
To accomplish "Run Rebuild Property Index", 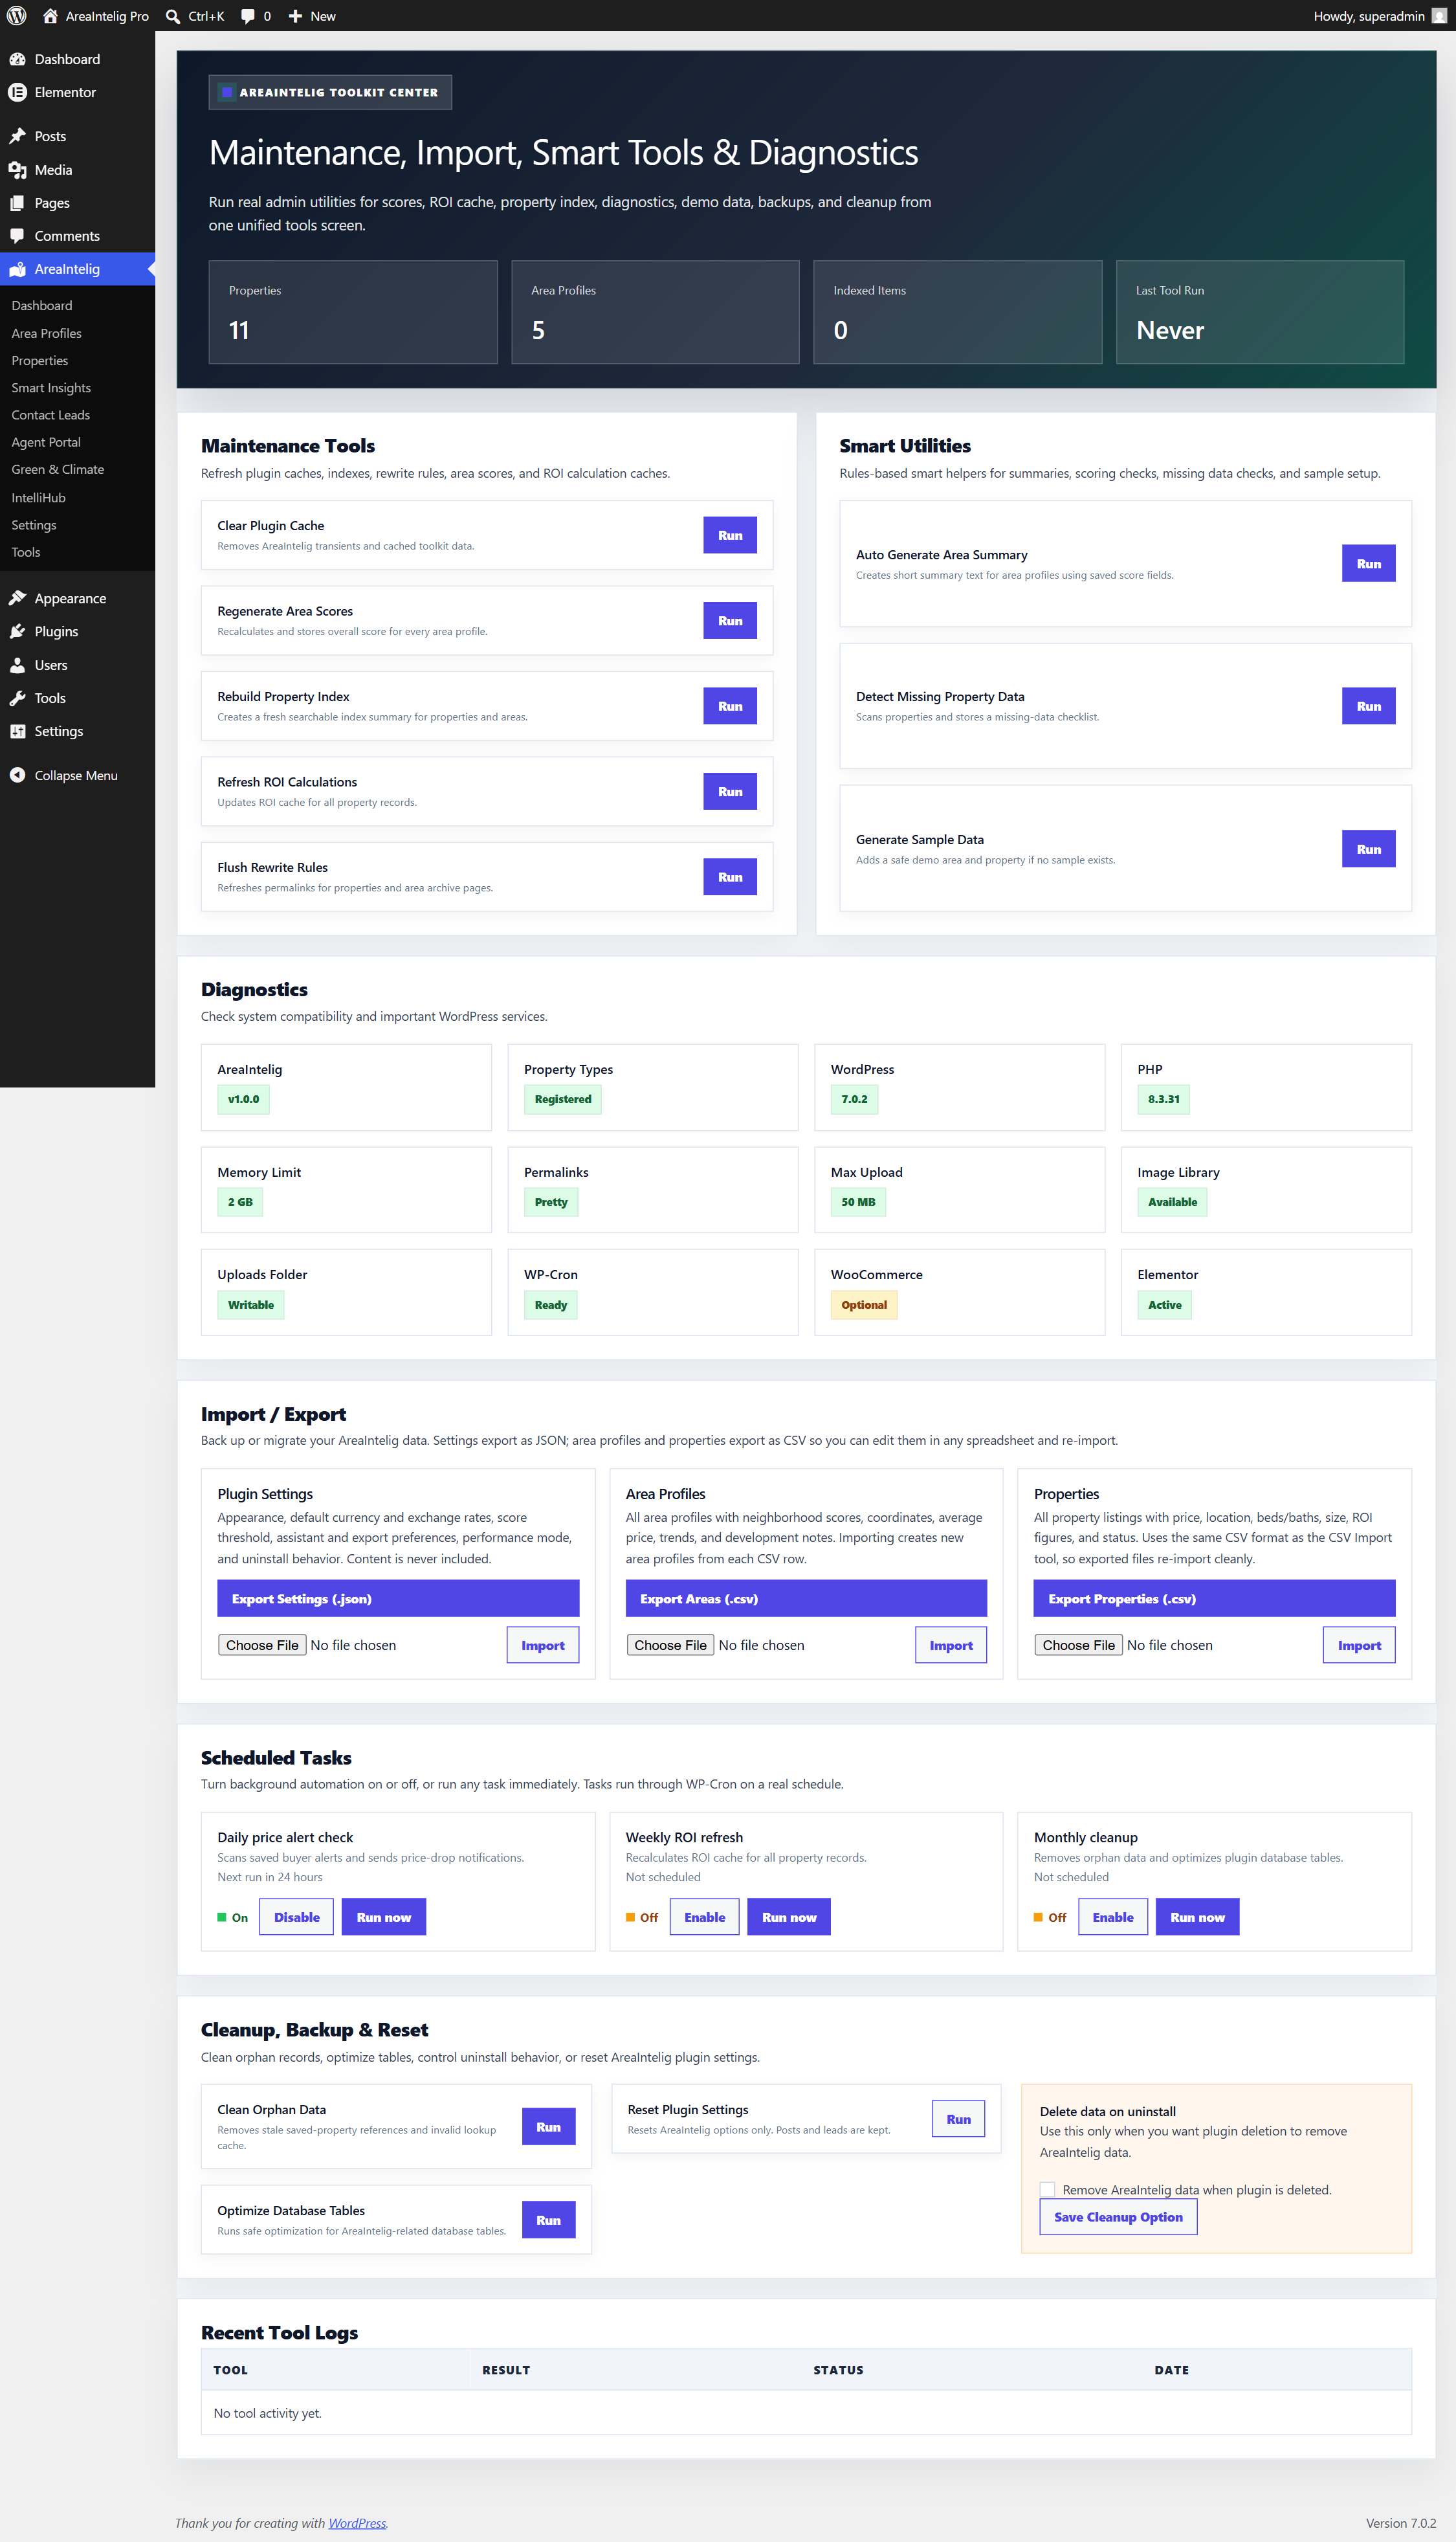I will click(730, 706).
